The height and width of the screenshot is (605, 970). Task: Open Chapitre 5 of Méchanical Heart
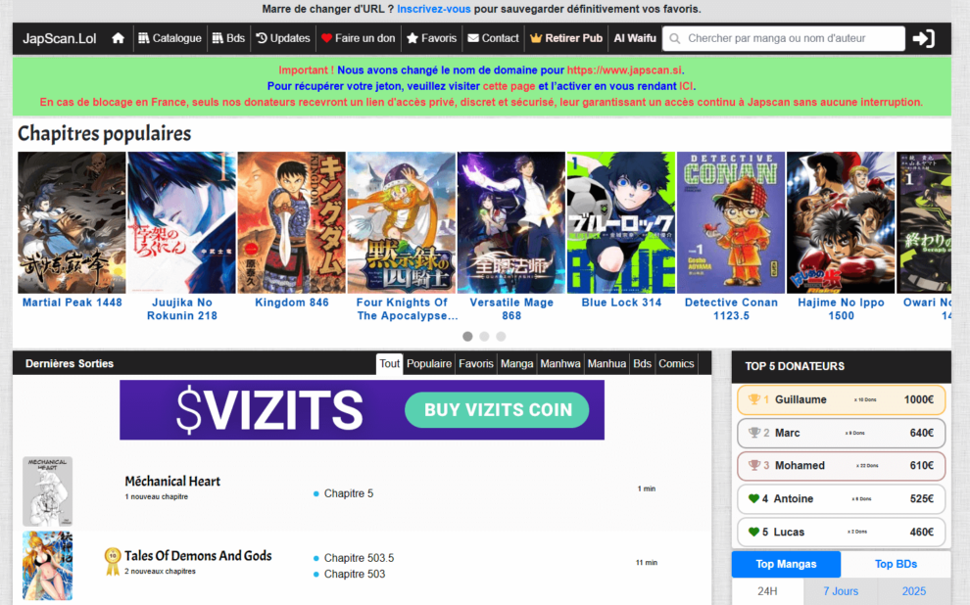[x=348, y=493]
